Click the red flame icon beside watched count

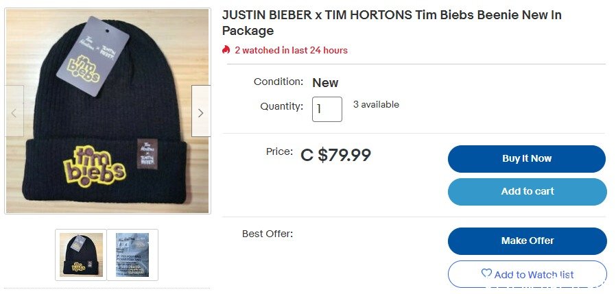tap(226, 50)
